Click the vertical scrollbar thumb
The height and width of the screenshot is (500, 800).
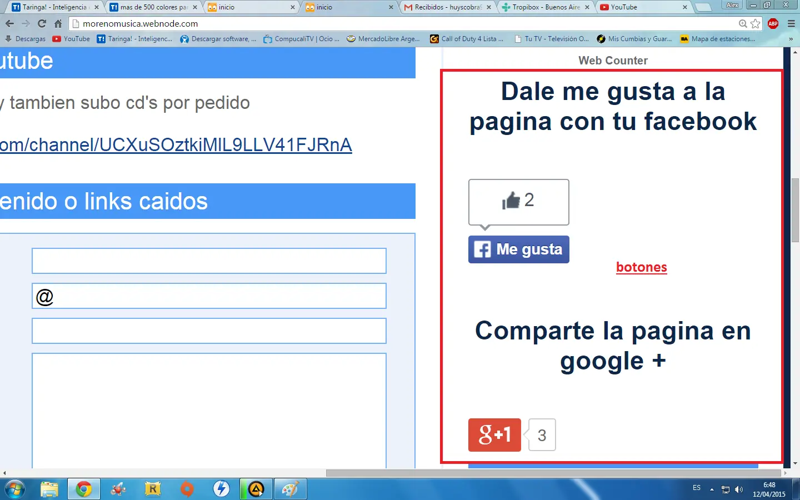[795, 210]
